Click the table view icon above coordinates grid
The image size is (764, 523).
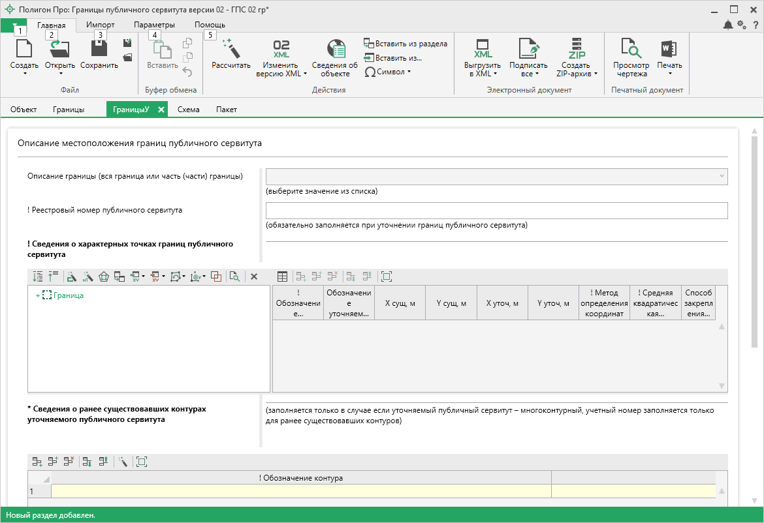(283, 276)
